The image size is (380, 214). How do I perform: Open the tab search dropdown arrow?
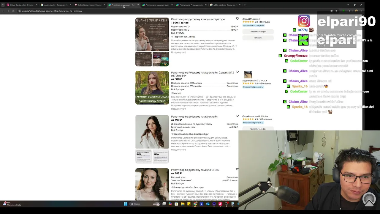(x=3, y=5)
